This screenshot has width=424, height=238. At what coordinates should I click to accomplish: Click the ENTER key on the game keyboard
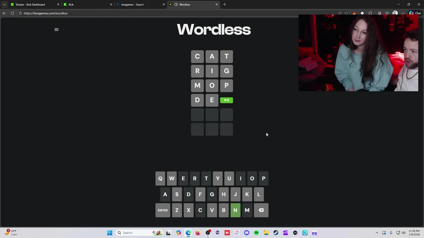[x=163, y=210]
